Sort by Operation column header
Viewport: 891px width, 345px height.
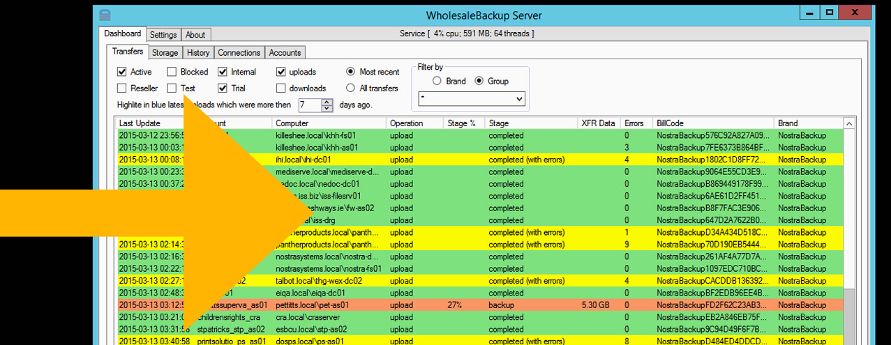pos(415,123)
